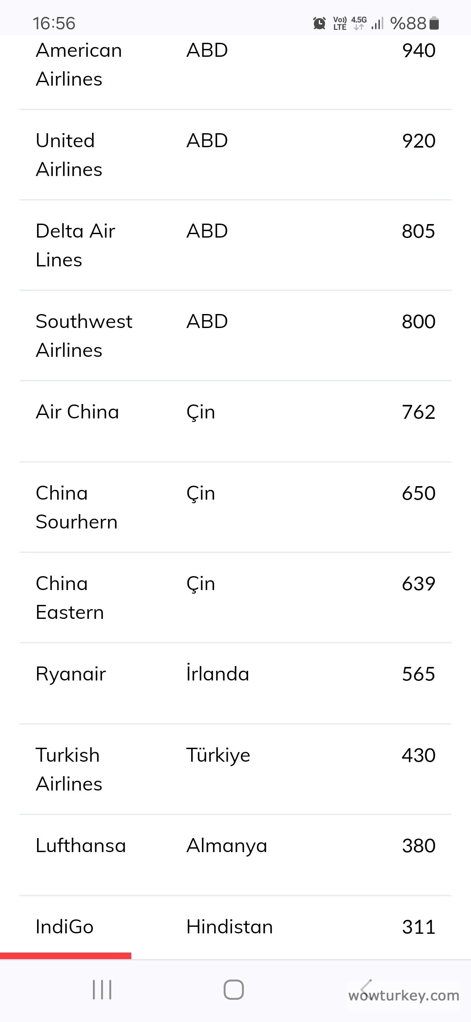
Task: Tap the red page progress bar
Action: pyautogui.click(x=65, y=956)
